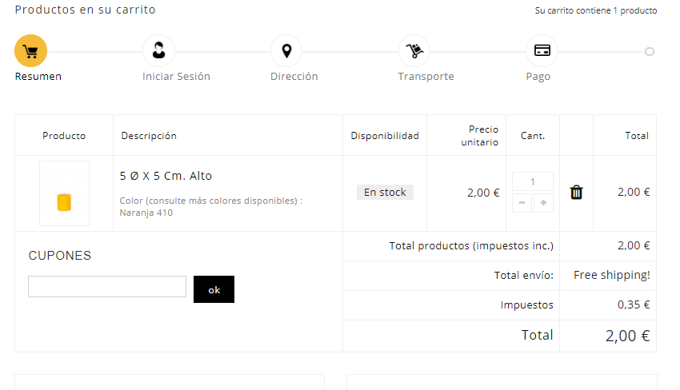Delete product with the trash icon
680x390 pixels.
pyautogui.click(x=576, y=193)
